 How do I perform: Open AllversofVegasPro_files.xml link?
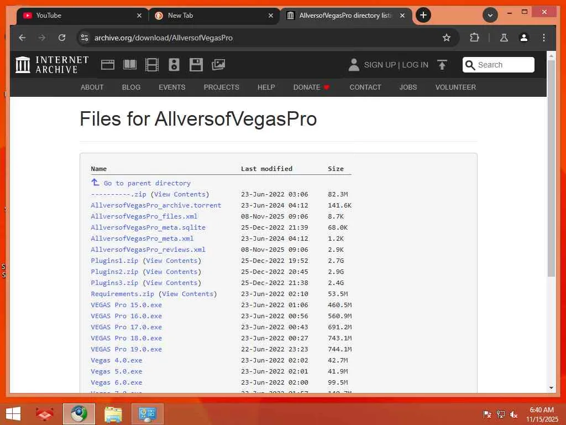(x=144, y=216)
